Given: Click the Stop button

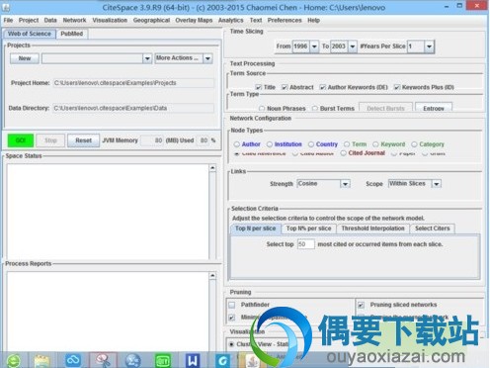Looking at the screenshot, I should click(50, 140).
